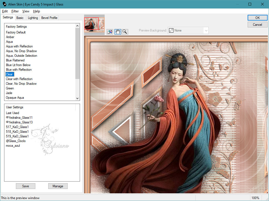Switch to the Bevel Profile tab

point(49,18)
